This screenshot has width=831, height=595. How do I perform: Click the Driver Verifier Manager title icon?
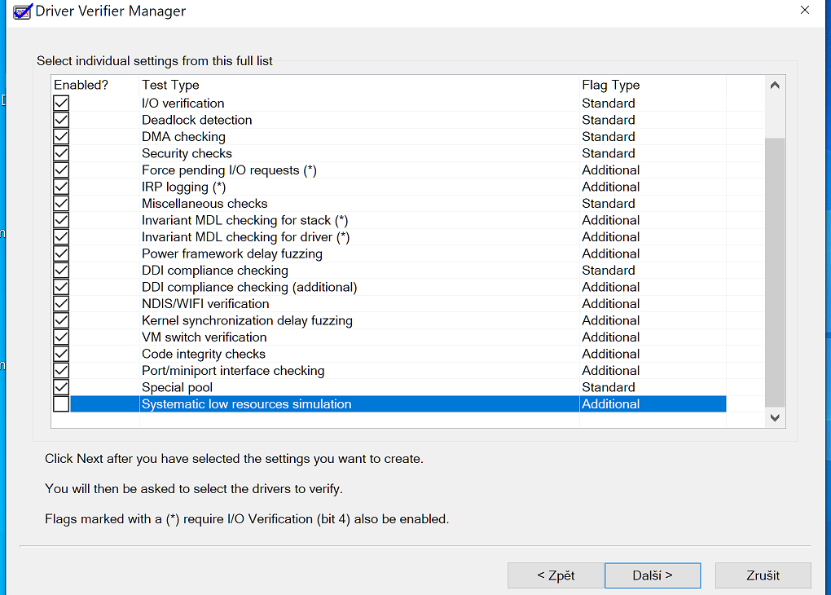click(23, 11)
